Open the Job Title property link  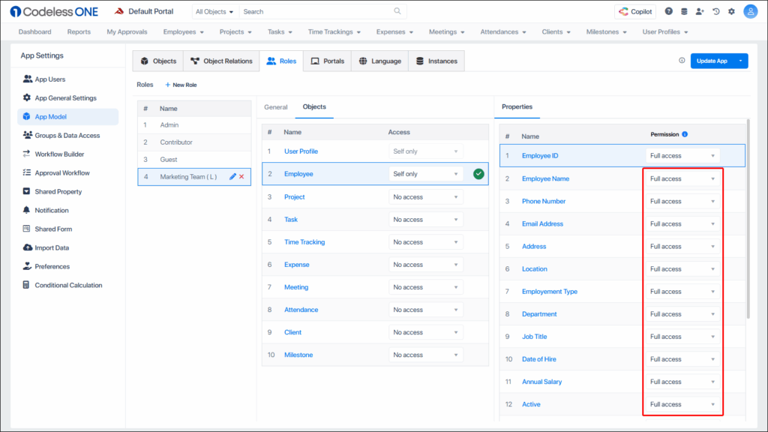[534, 337]
